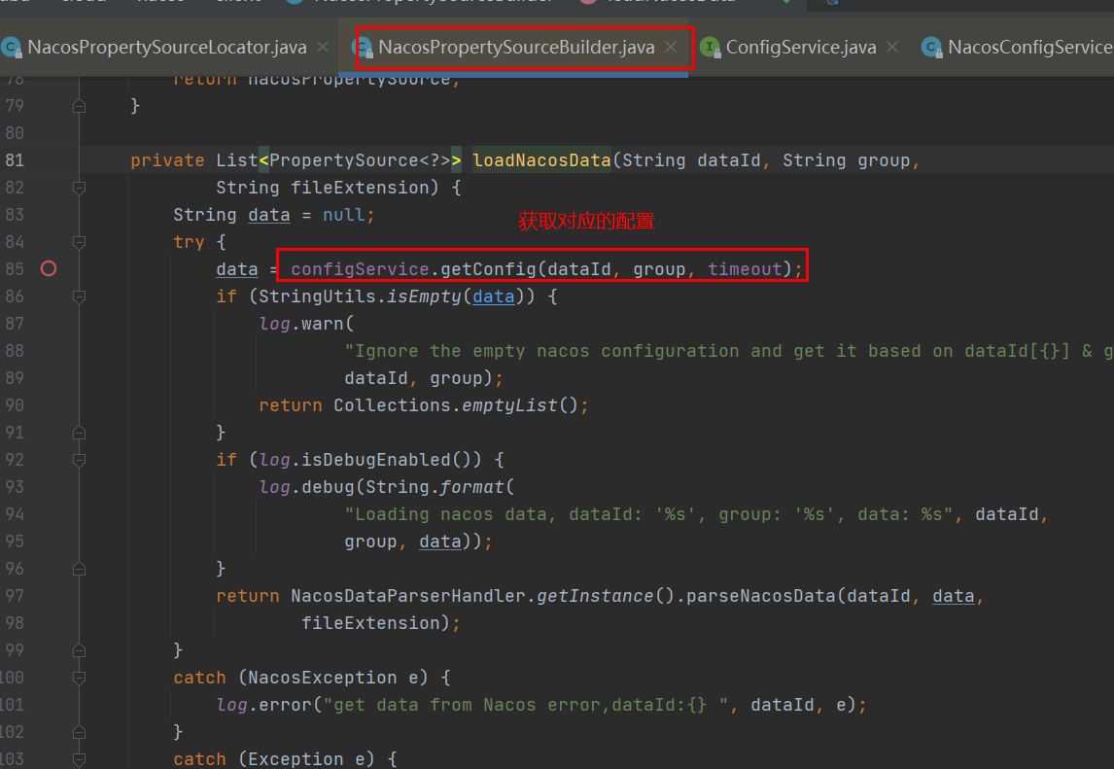Screen dimensions: 1114x769
Task: Click class icon on NacosConfigService tab
Action: (x=931, y=48)
